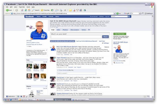Screen dimensions: 158x105
Task: Open wall Settings under the filters
Action: 106,43
